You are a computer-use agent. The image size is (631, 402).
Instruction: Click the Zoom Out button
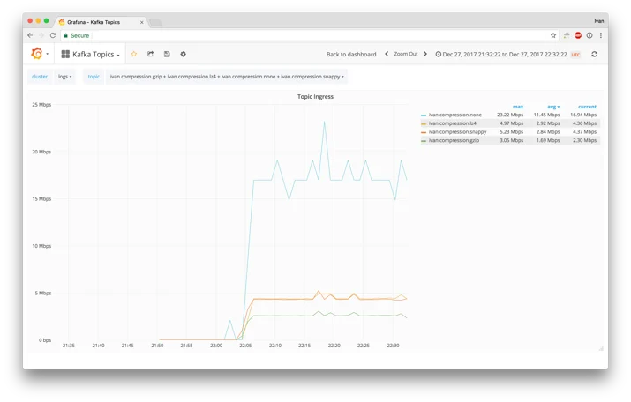click(406, 54)
